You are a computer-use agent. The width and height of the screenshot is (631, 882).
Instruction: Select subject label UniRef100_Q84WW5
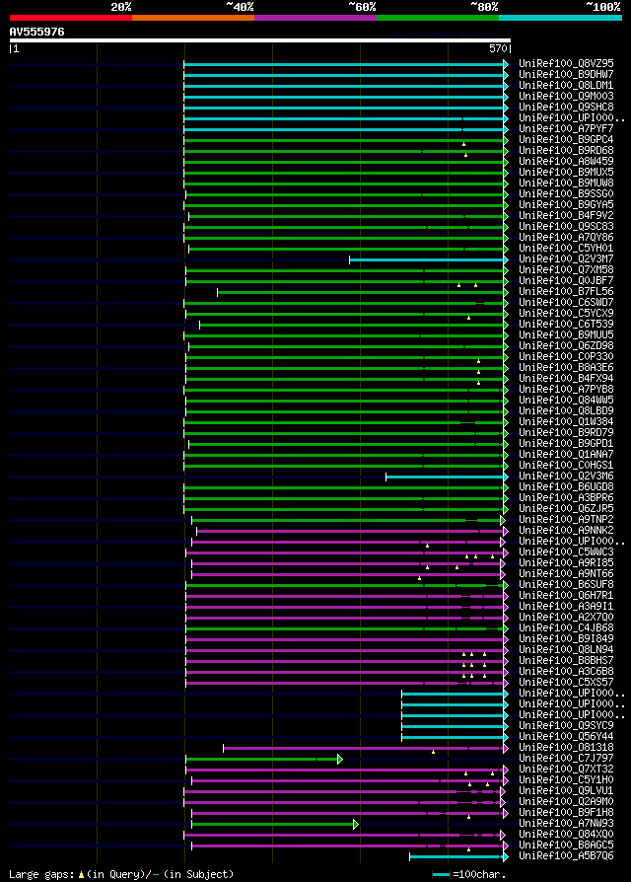pyautogui.click(x=566, y=401)
